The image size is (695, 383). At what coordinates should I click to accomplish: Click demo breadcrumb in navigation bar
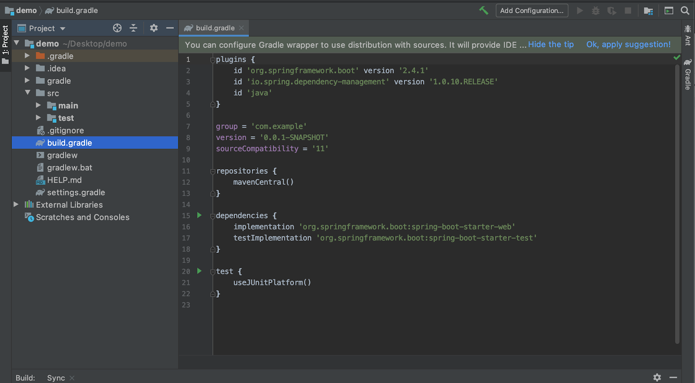coord(21,10)
